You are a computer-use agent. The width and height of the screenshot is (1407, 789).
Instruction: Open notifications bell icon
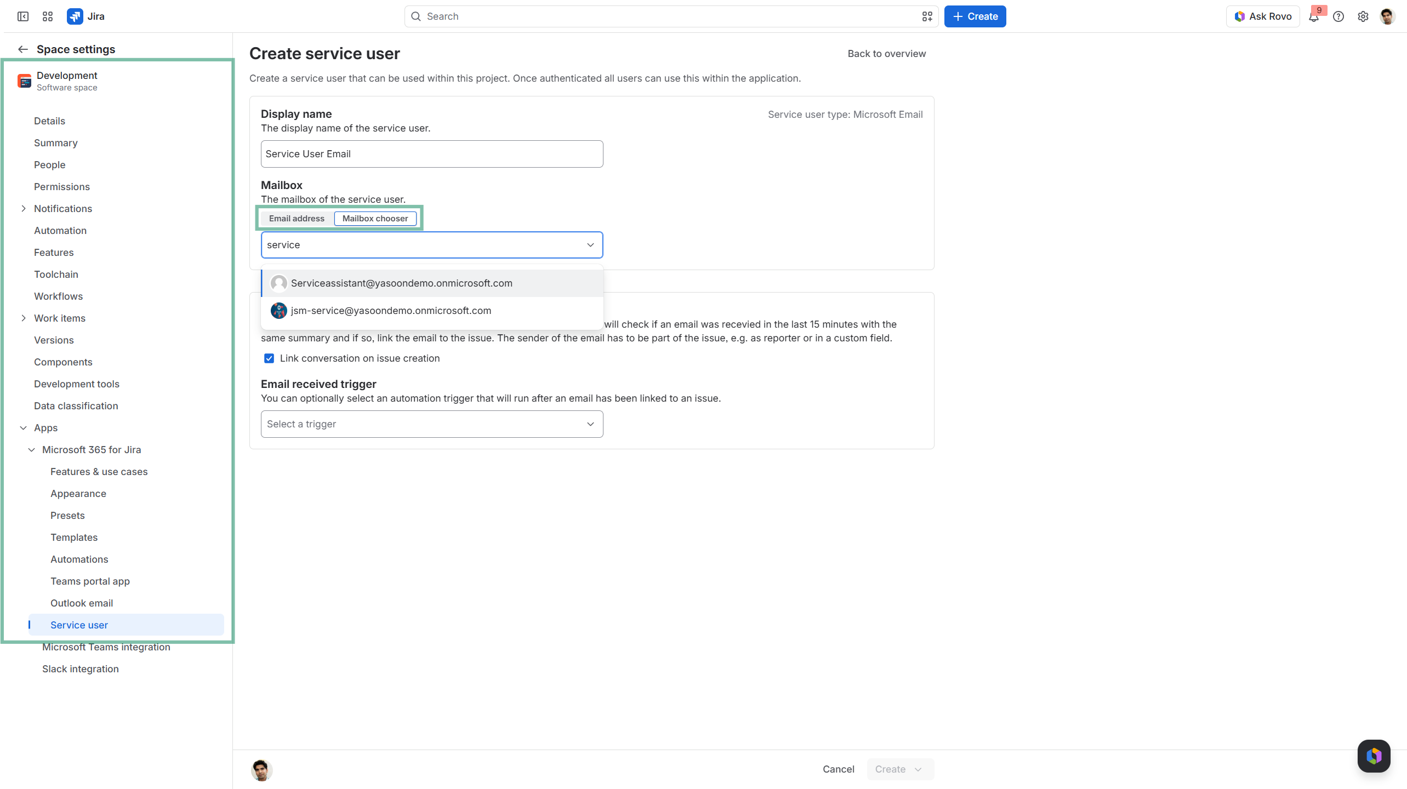[x=1314, y=16]
